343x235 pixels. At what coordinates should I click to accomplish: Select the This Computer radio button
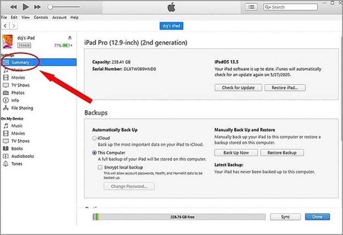pos(94,153)
